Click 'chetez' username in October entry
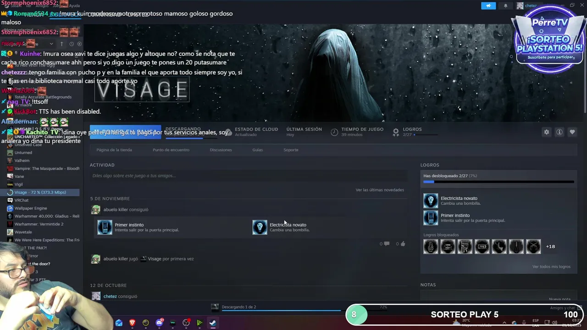 [110, 297]
